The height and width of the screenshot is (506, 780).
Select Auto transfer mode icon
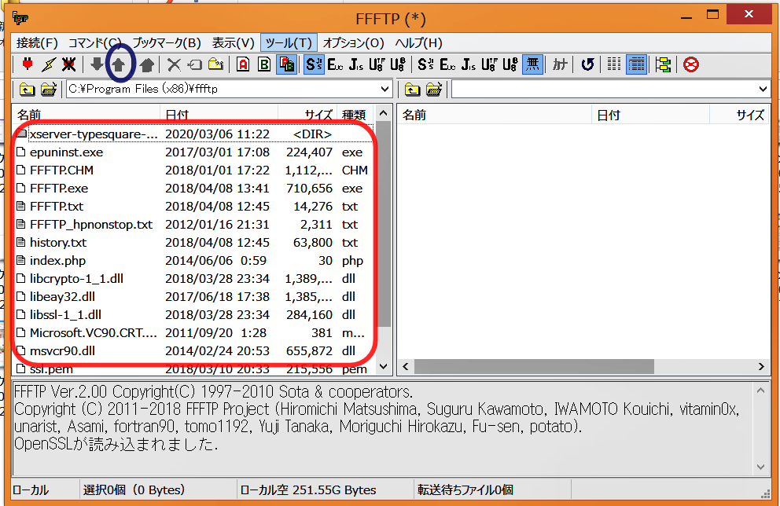click(x=287, y=64)
